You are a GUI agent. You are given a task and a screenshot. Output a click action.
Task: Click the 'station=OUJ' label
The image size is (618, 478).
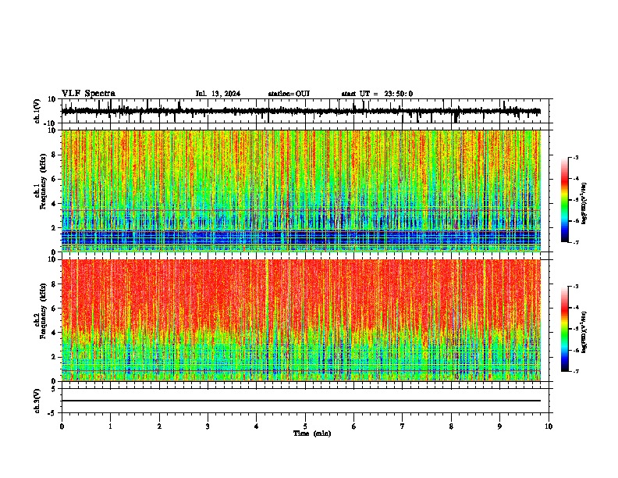[289, 94]
